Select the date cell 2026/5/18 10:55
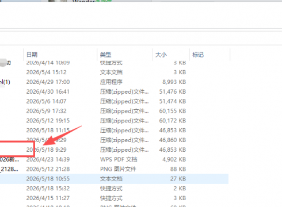This screenshot has height=207, width=282. coord(48,179)
